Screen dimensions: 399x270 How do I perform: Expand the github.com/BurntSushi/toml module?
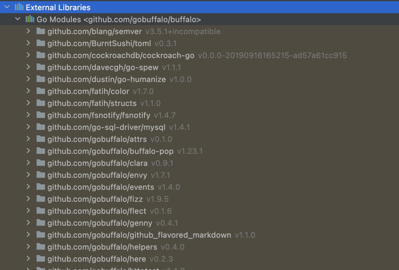(28, 43)
